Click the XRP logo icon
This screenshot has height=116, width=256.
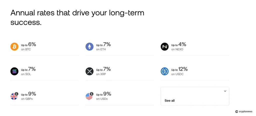pyautogui.click(x=89, y=71)
